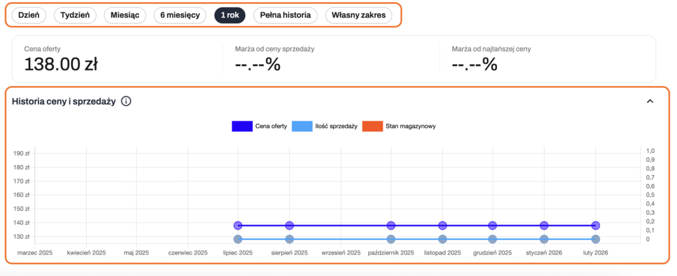Viewport: 677px width, 276px height.
Task: Choose the Miesiąc period filter
Action: coord(125,15)
